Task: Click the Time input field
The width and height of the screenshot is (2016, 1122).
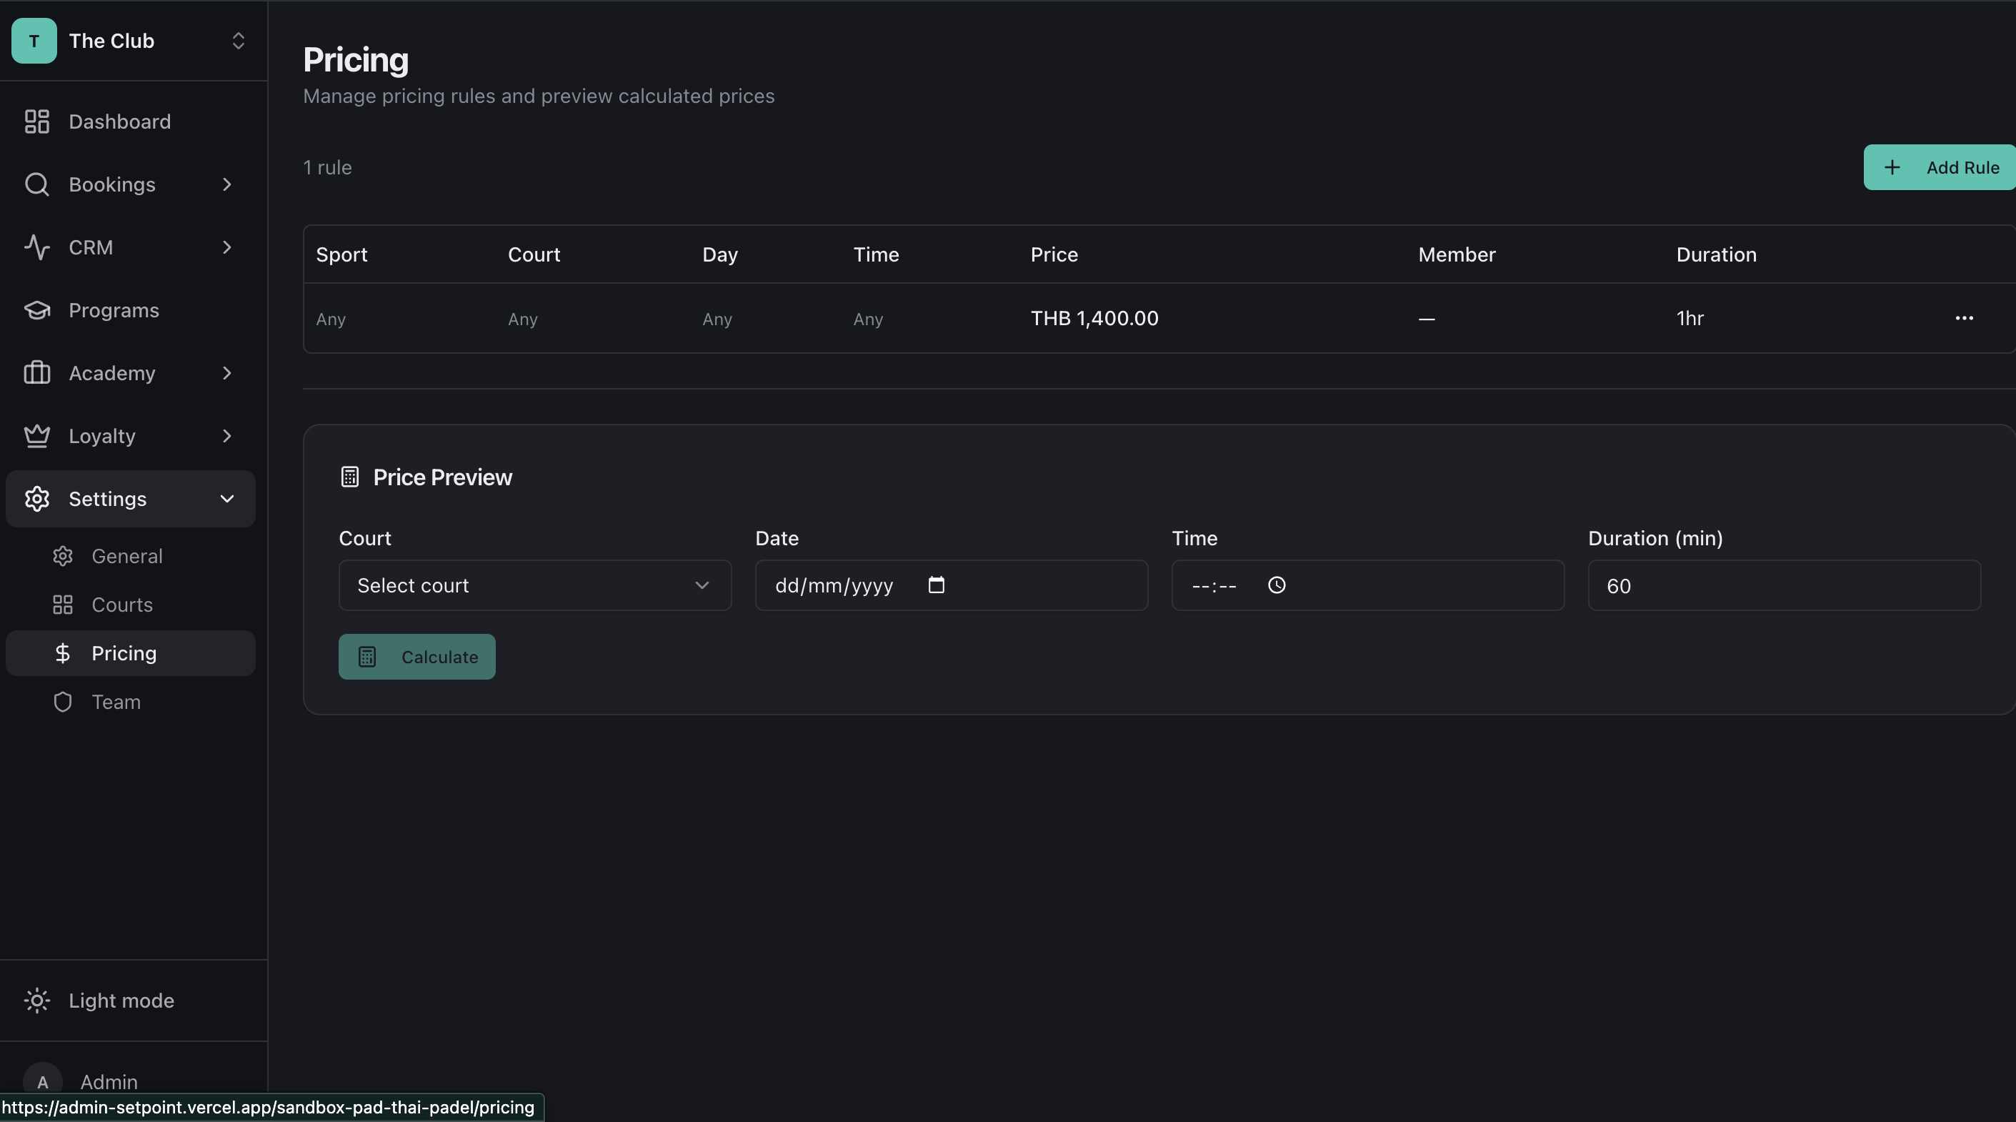Action: (1367, 585)
